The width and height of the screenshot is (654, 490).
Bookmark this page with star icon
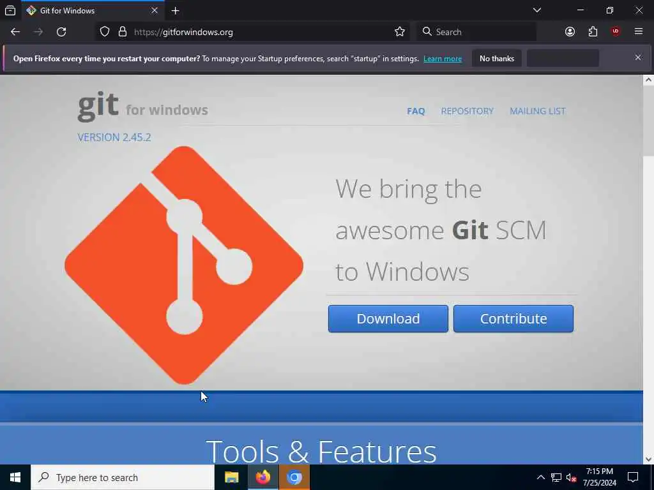(400, 32)
